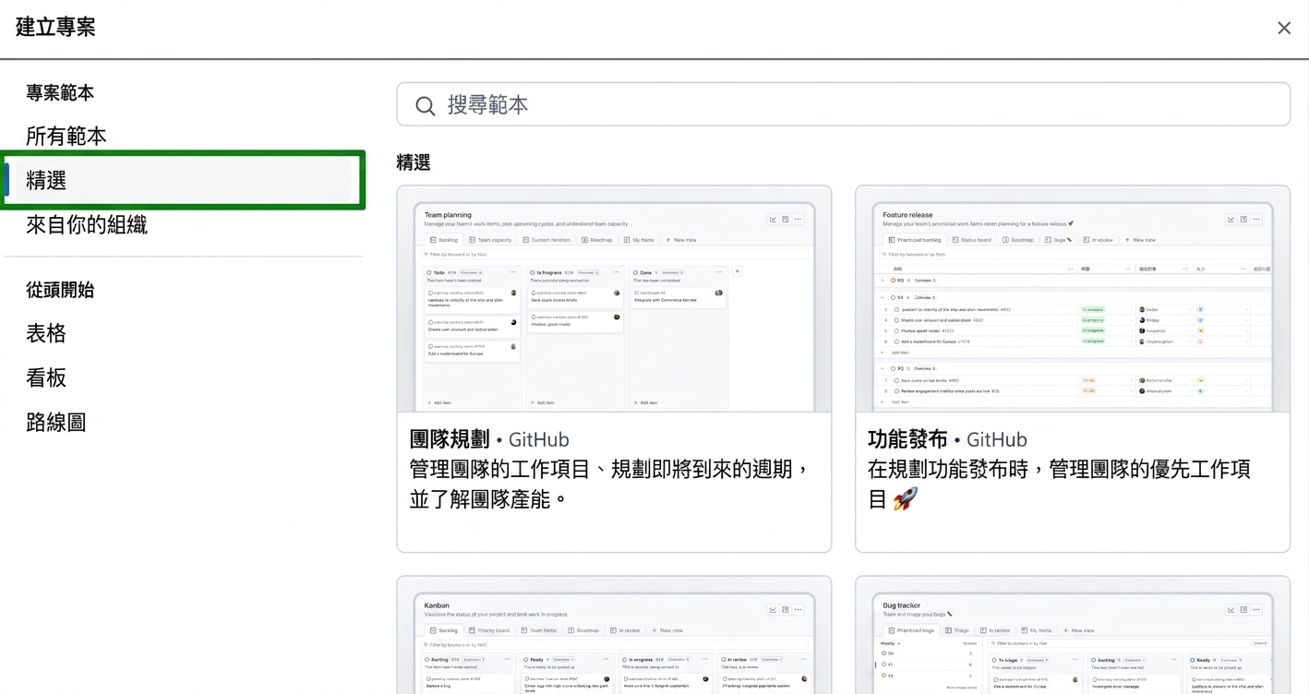Screen dimensions: 1309x694
Task: Close the 建立專案 dialog
Action: pyautogui.click(x=1283, y=29)
